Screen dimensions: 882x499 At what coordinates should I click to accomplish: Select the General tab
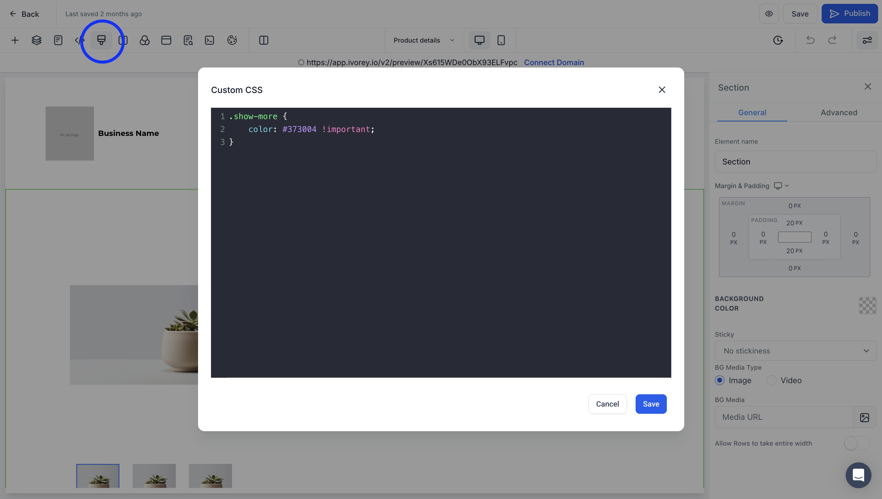(x=752, y=113)
